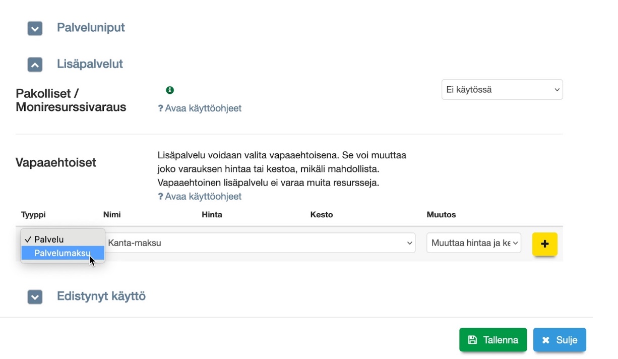
Task: Expand the Edistynyt käyttö chevron icon
Action: click(x=35, y=297)
